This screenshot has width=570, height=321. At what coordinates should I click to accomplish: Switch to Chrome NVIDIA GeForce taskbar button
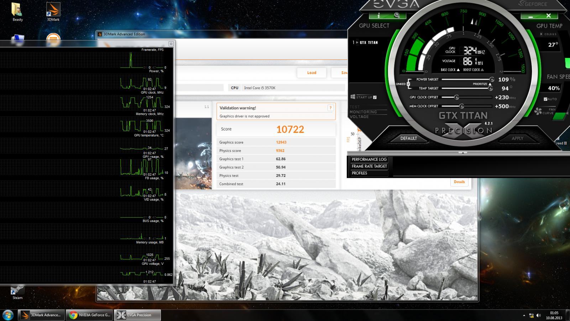pos(89,315)
